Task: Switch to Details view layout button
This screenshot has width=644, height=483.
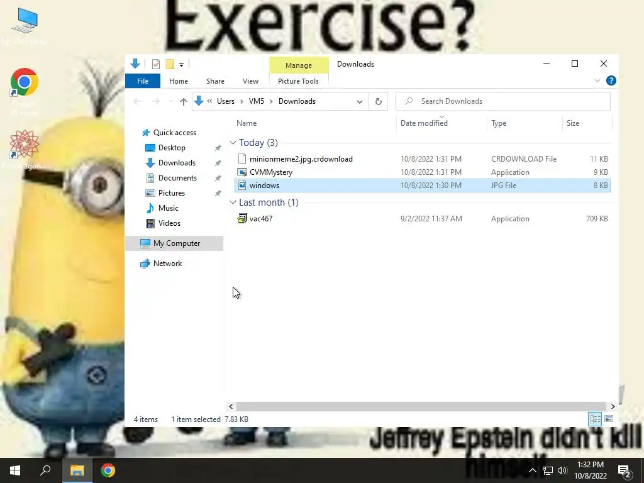Action: tap(595, 419)
